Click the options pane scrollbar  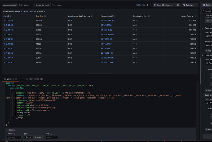coord(200,71)
